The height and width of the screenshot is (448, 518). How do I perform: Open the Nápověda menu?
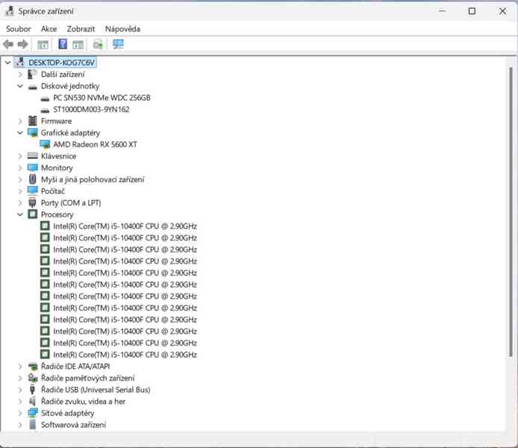pos(122,28)
